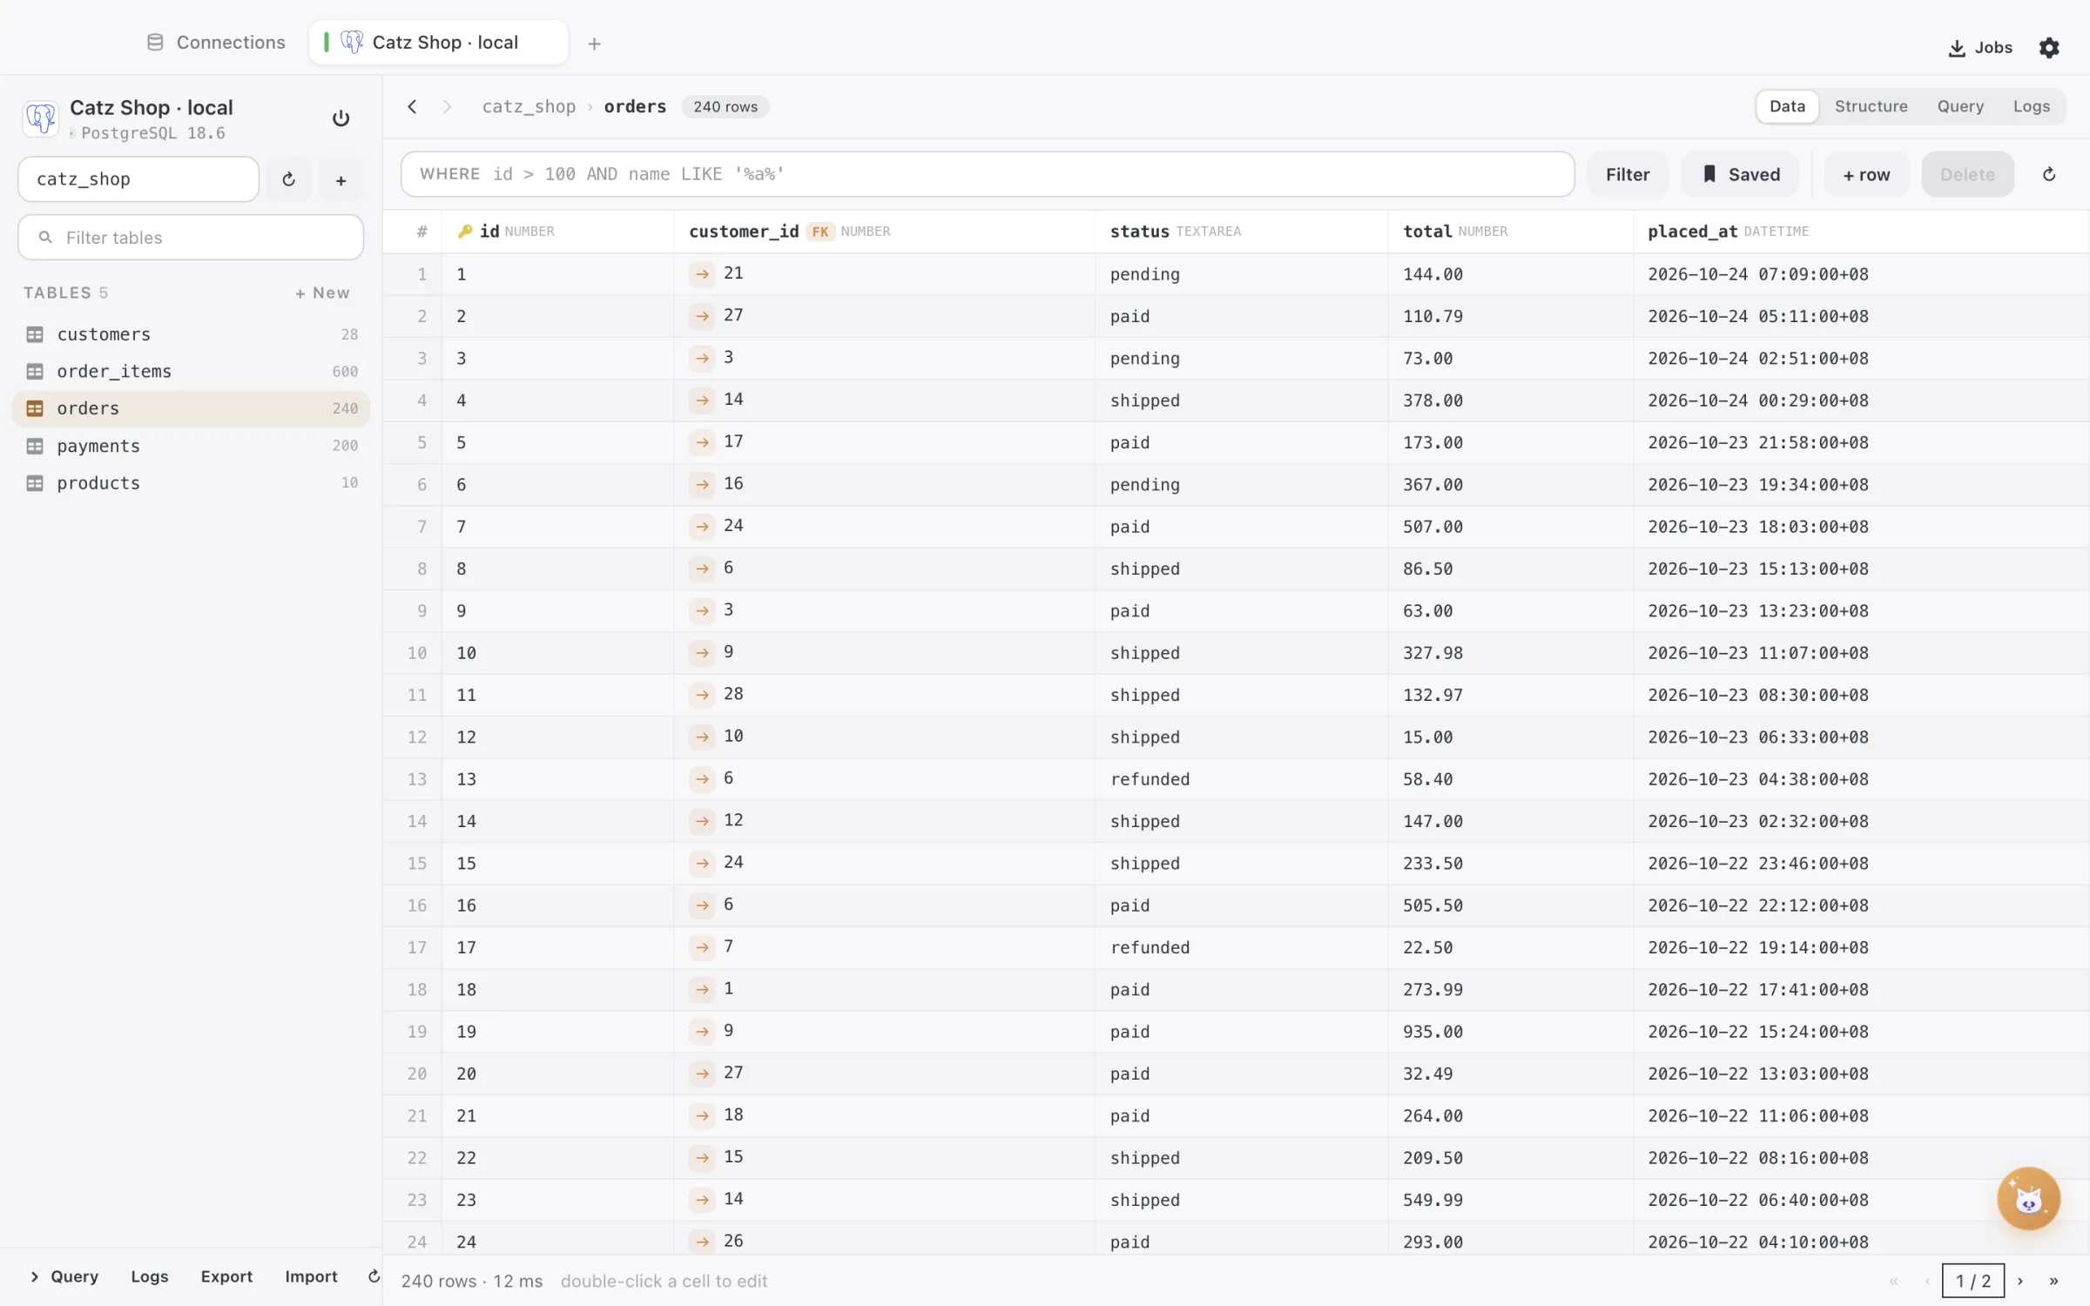
Task: Click the page number box 1 / 2
Action: pyautogui.click(x=1972, y=1281)
